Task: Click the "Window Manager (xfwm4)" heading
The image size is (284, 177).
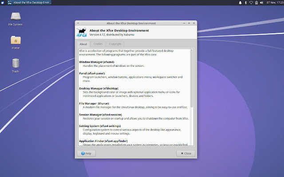Action: coord(97,62)
